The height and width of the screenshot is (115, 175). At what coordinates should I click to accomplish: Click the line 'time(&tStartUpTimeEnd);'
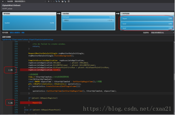[40, 79]
